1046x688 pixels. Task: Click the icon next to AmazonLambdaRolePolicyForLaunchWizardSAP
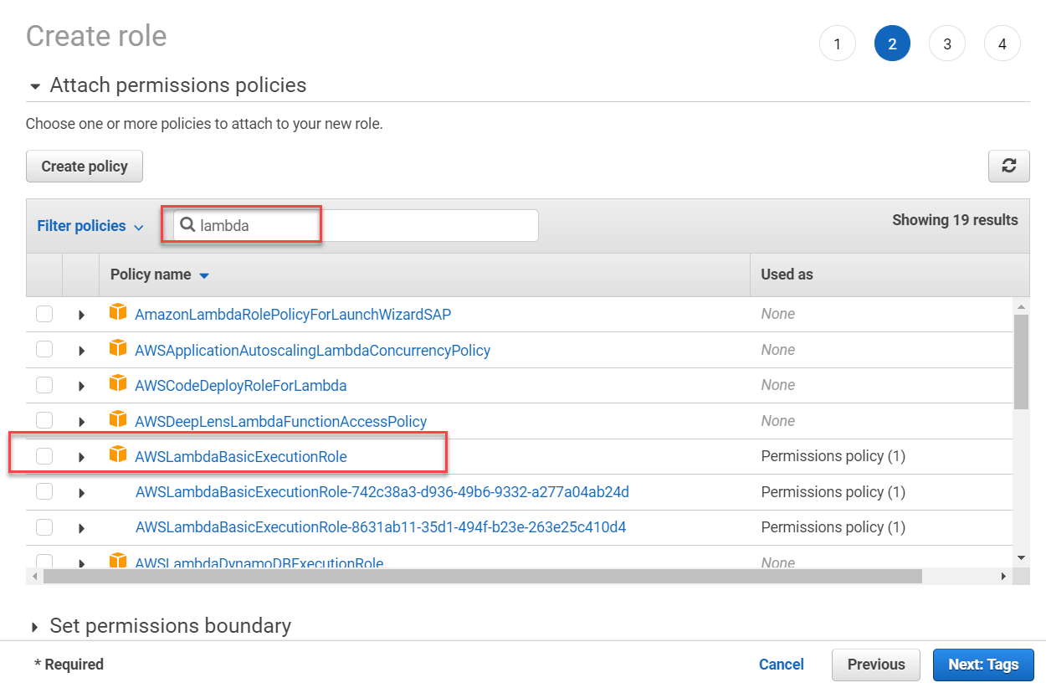[x=118, y=313]
